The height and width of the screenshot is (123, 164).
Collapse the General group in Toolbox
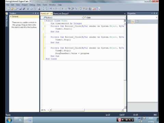[x=11, y=16]
